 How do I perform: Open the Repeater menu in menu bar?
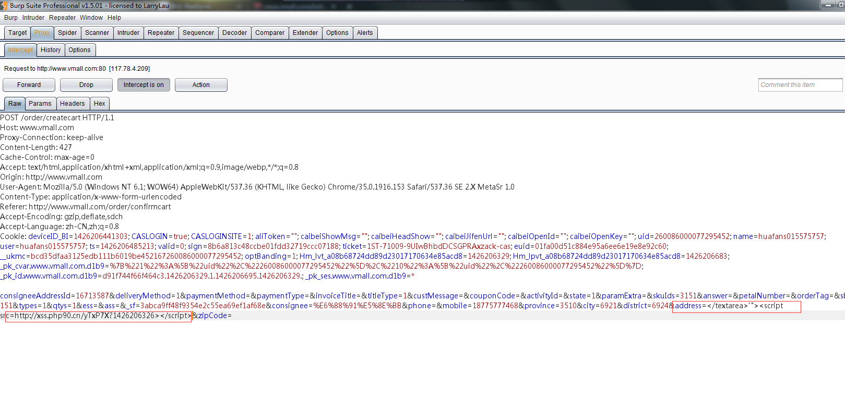point(62,18)
